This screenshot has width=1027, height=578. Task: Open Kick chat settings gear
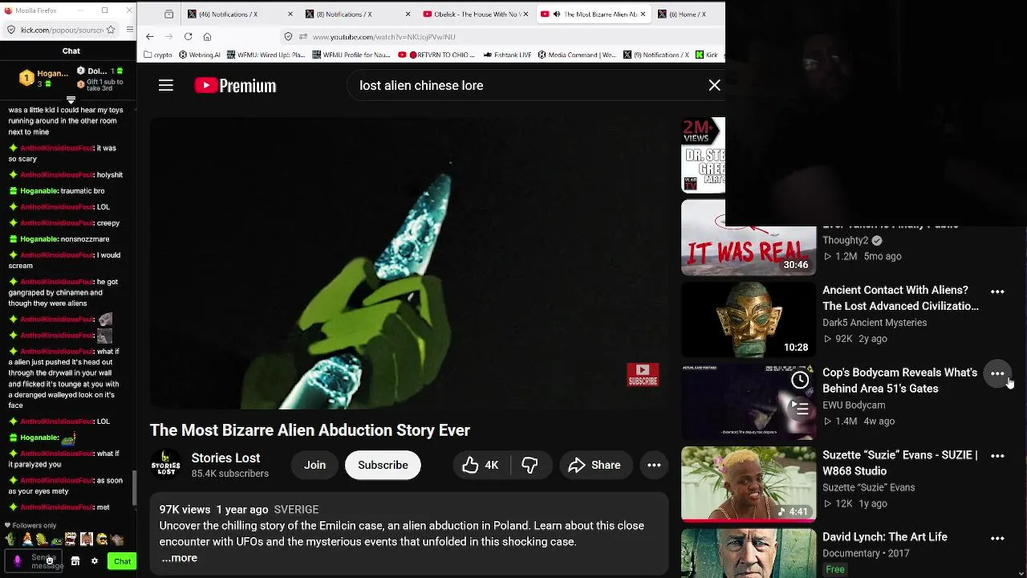95,561
